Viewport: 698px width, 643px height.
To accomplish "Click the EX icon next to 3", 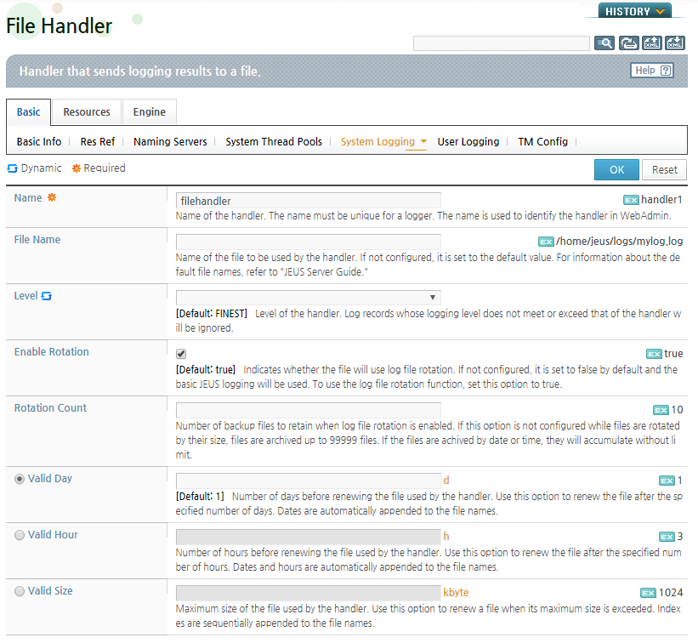I will pyautogui.click(x=667, y=537).
